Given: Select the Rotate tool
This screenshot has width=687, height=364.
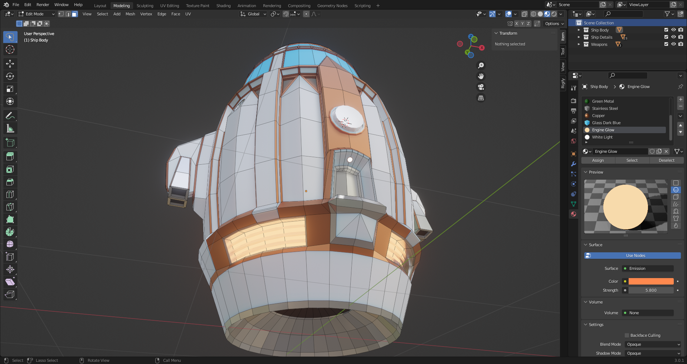Looking at the screenshot, I should click(x=10, y=76).
